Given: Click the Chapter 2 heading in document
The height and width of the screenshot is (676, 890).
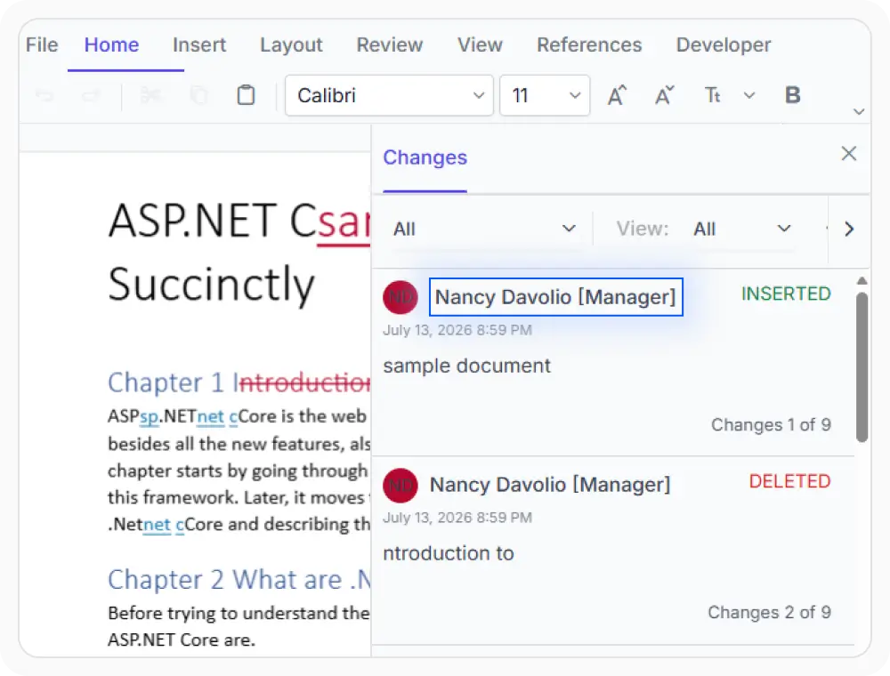Looking at the screenshot, I should pyautogui.click(x=239, y=580).
